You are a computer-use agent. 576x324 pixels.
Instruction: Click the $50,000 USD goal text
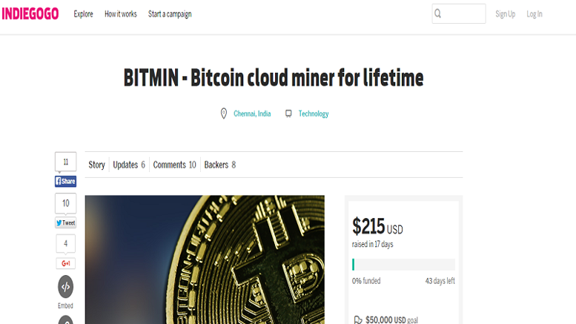(x=391, y=320)
